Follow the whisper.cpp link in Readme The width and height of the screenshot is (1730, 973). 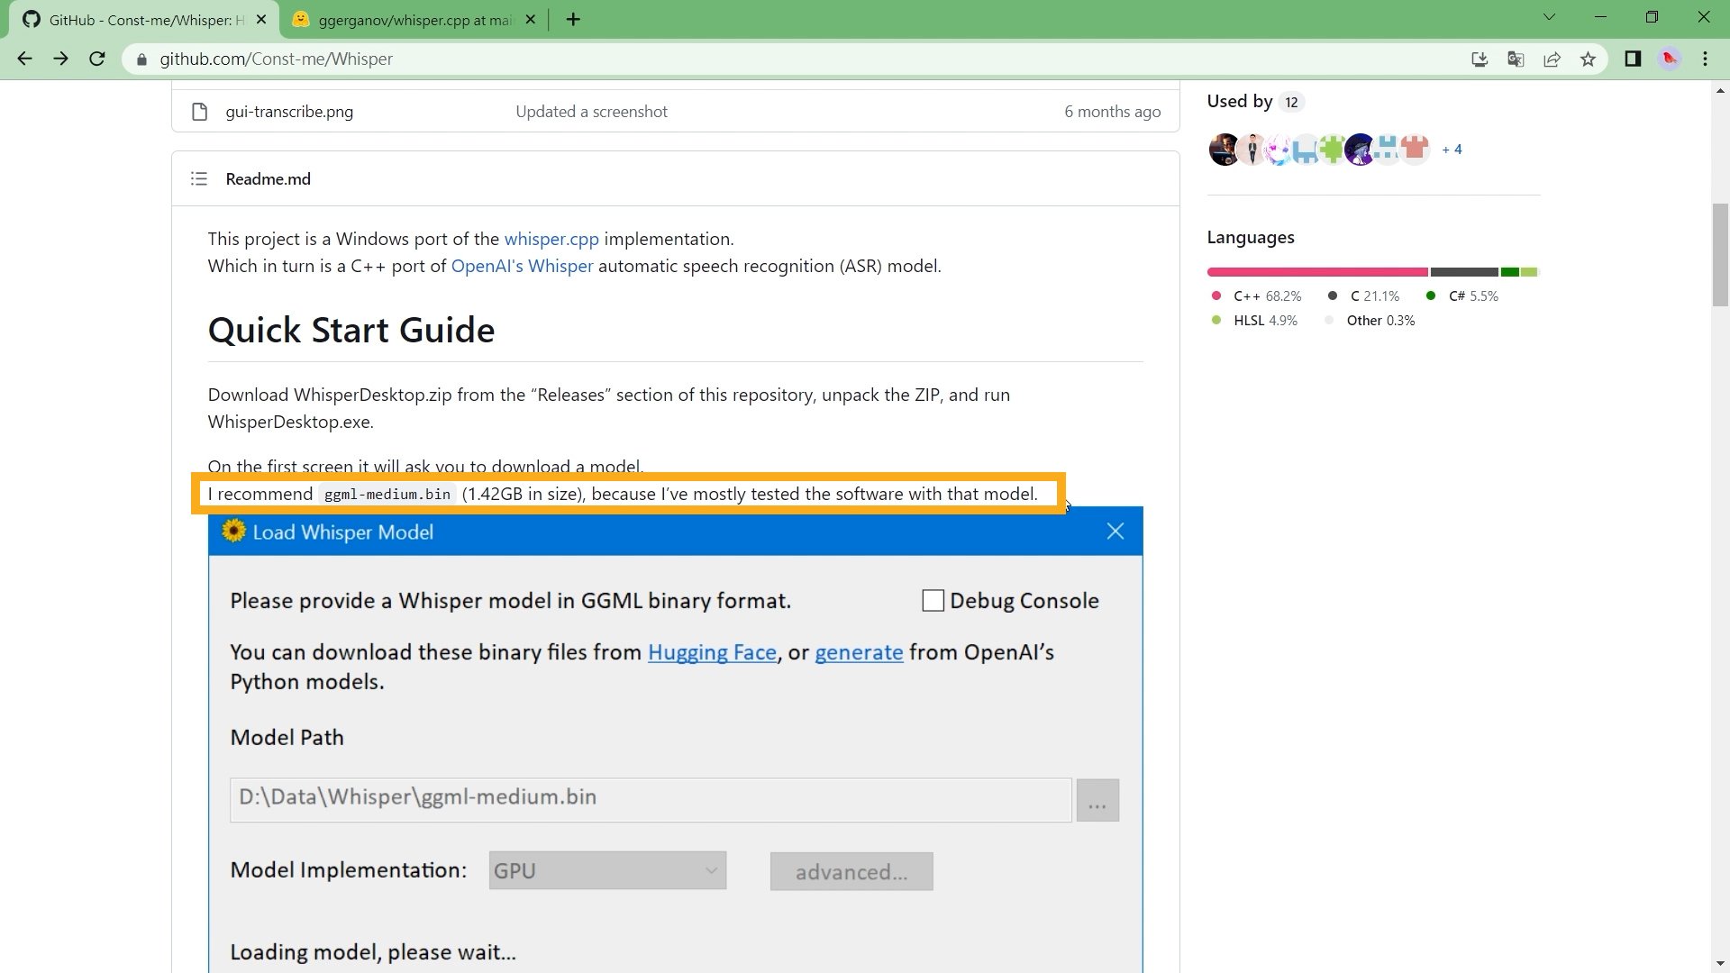(551, 239)
